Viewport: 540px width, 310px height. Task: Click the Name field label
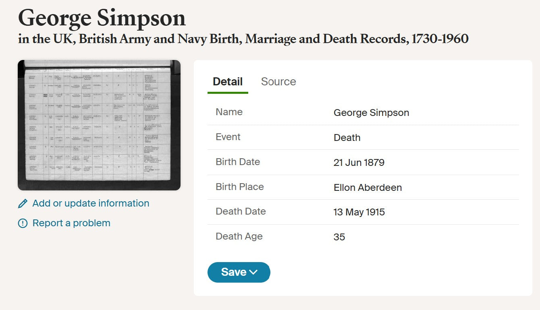pos(229,112)
